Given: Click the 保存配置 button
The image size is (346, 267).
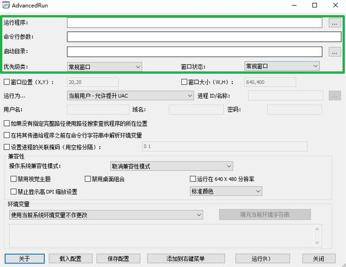Looking at the screenshot, I should pos(118,258).
